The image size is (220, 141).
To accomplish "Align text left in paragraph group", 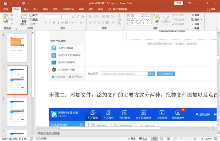I will click(x=90, y=23).
